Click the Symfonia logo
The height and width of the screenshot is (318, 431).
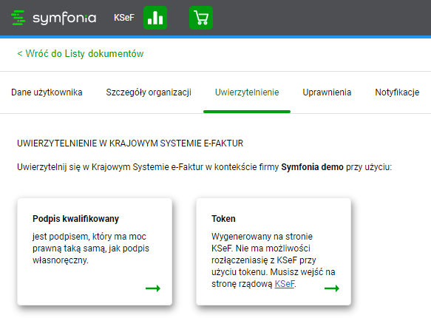(x=54, y=18)
